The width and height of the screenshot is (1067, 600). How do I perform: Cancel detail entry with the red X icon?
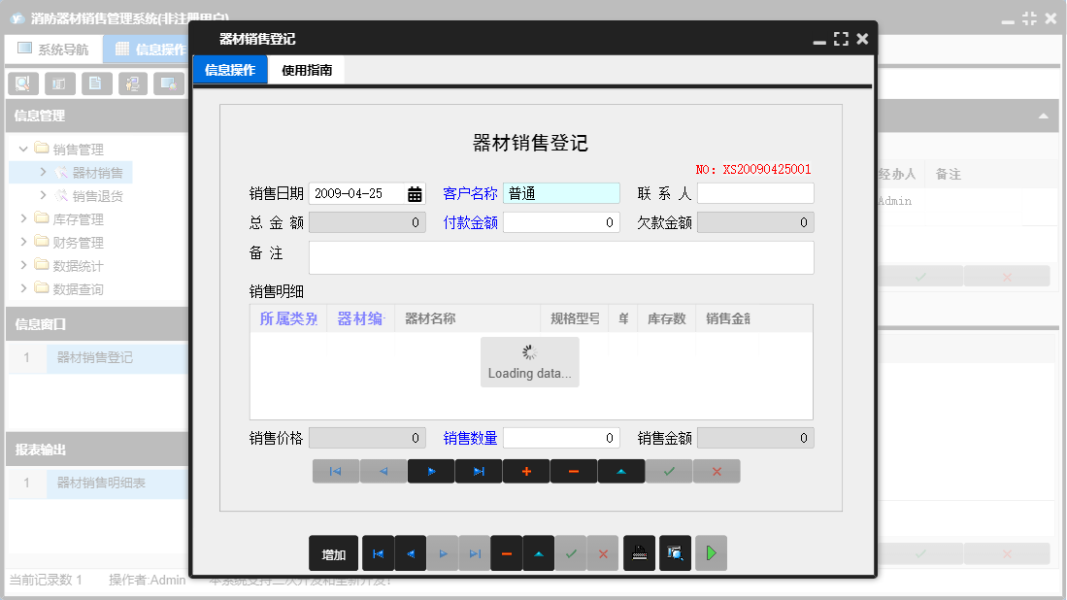(x=716, y=471)
